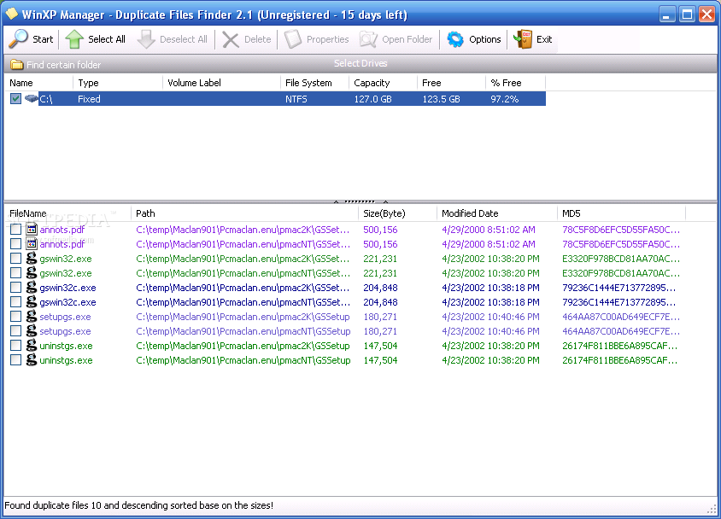
Task: Click the Properties page icon
Action: [293, 39]
